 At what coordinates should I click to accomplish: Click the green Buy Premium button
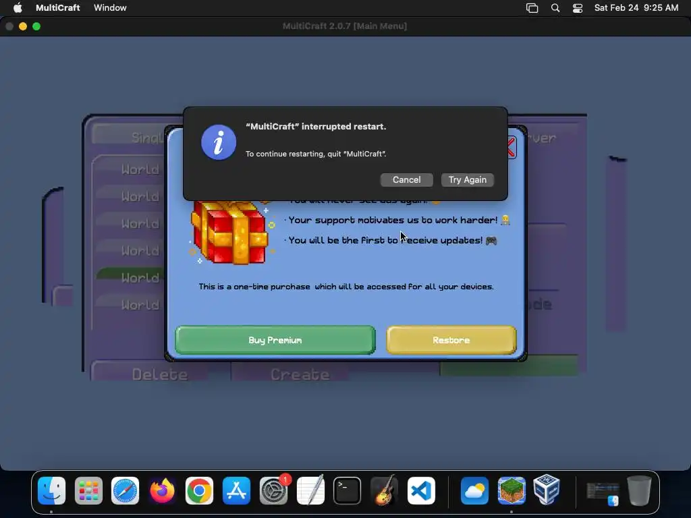pos(275,340)
